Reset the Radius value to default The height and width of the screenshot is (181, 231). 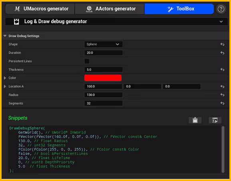[x=222, y=95]
